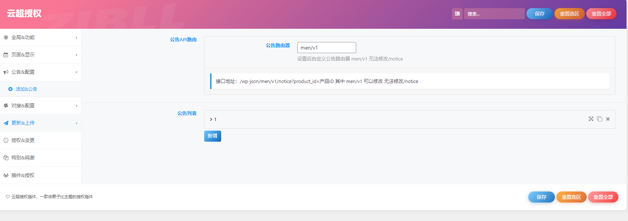The image size is (628, 221).
Task: Click the paper plane icon for 更新&上传
Action: pyautogui.click(x=6, y=123)
